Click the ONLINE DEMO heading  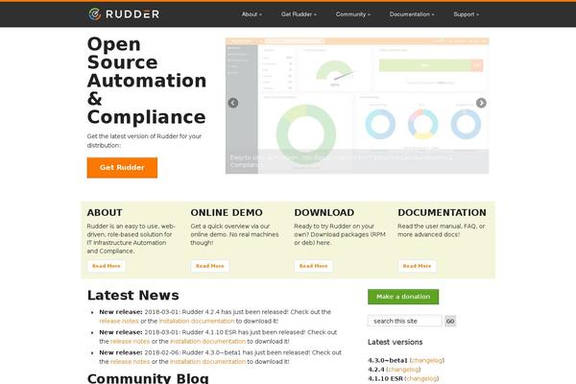[x=227, y=213]
